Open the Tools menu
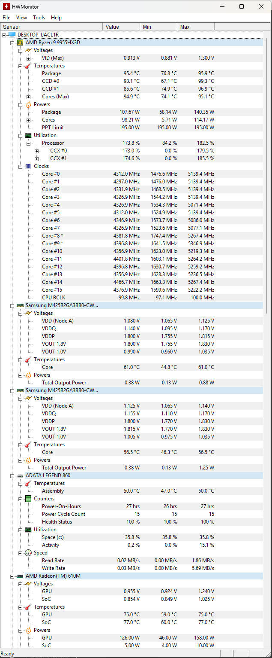The height and width of the screenshot is (658, 272). pos(39,18)
